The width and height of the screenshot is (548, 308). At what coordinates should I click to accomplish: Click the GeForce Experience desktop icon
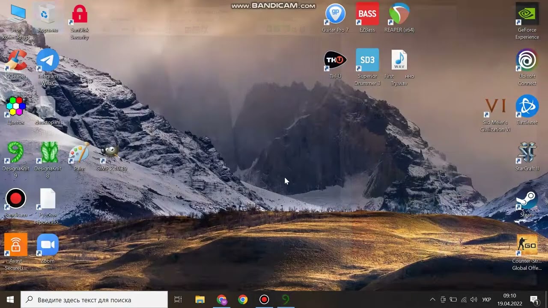527,21
